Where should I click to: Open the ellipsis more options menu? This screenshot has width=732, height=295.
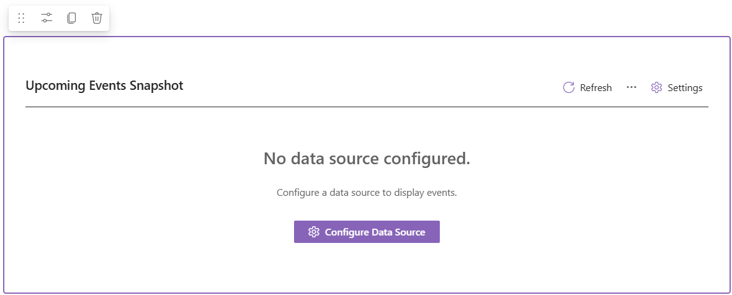(632, 87)
